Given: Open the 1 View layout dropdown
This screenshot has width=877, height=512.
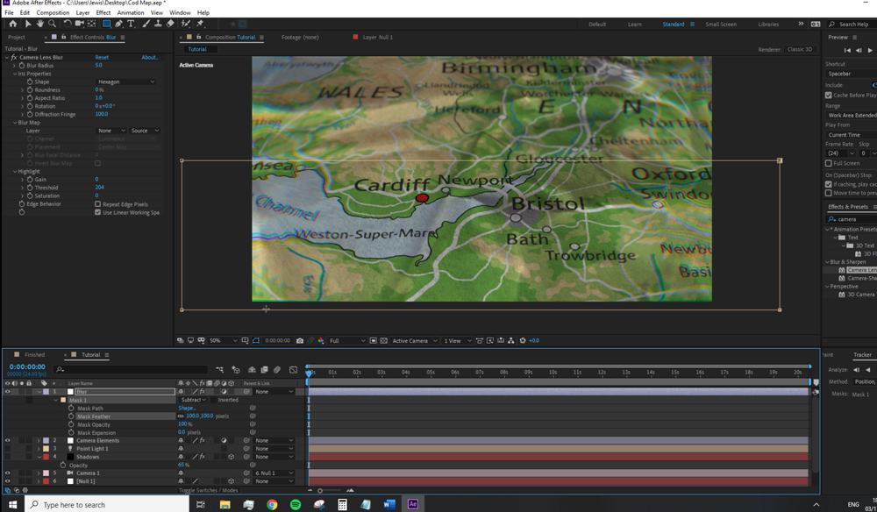Looking at the screenshot, I should point(458,340).
